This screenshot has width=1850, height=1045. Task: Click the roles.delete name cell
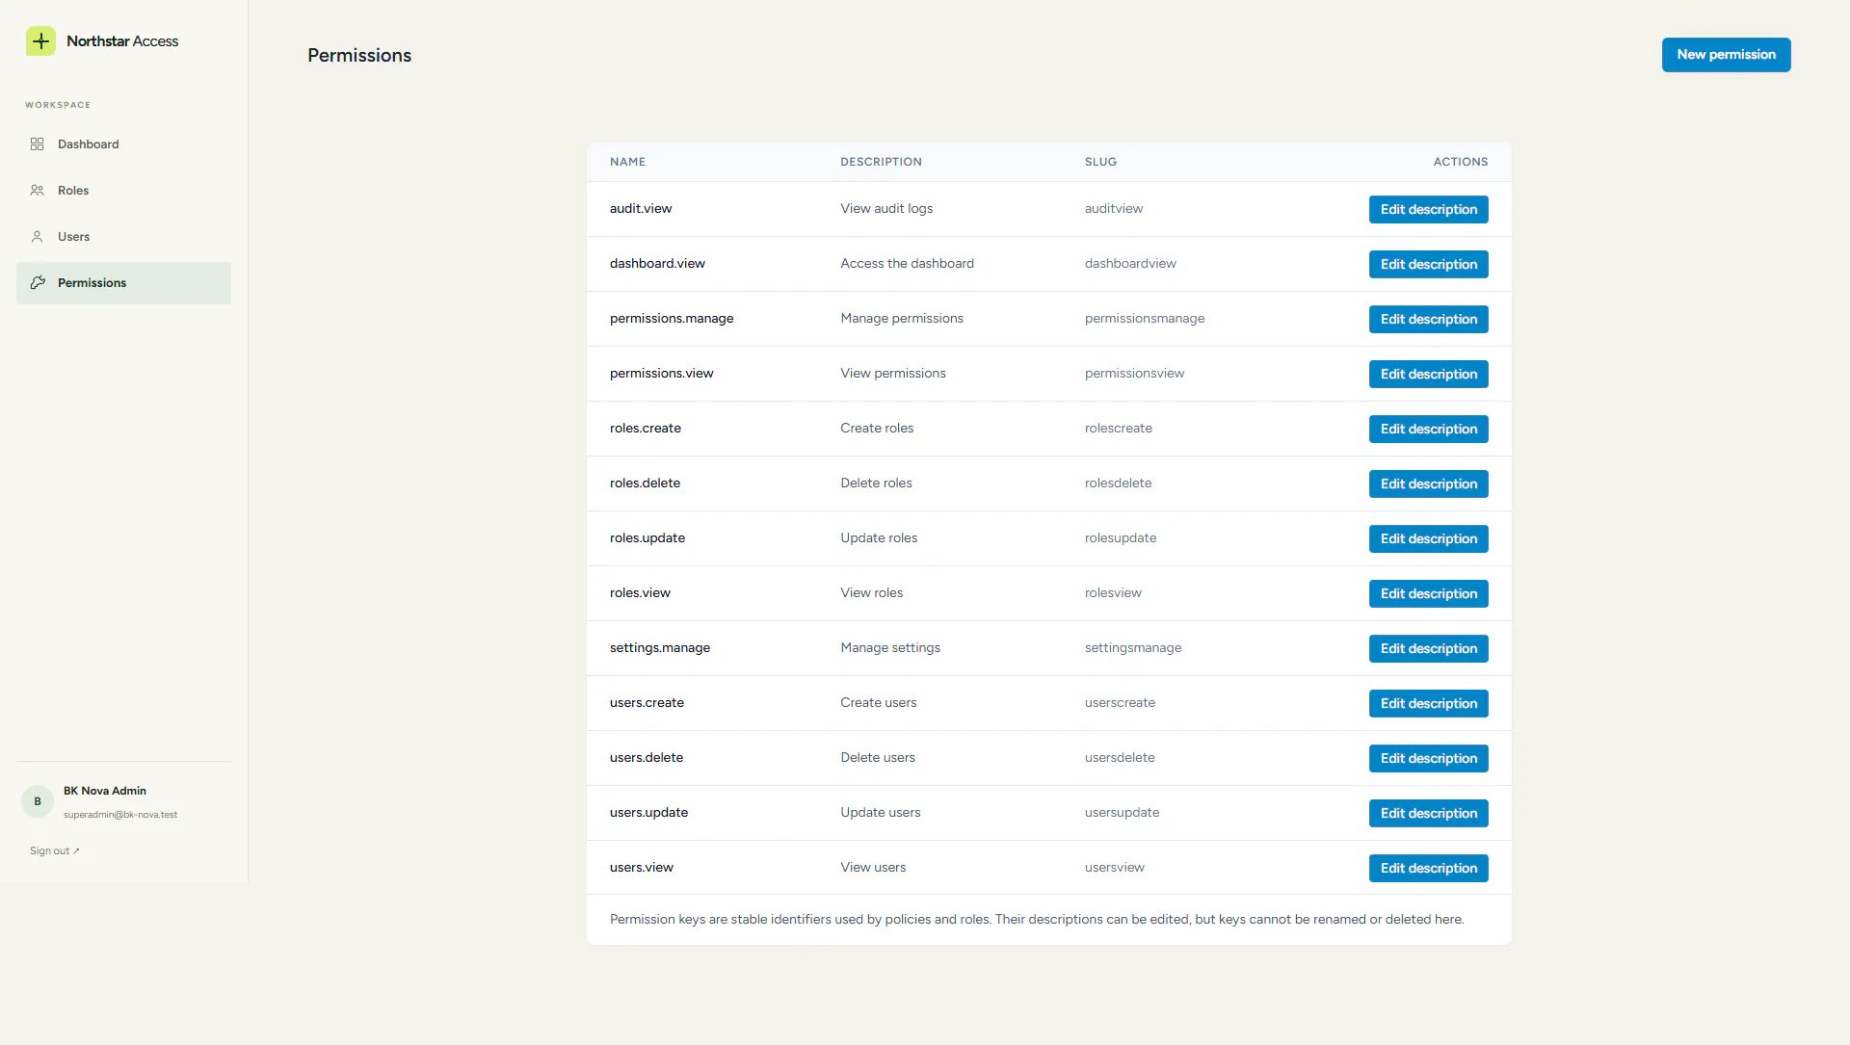click(645, 483)
